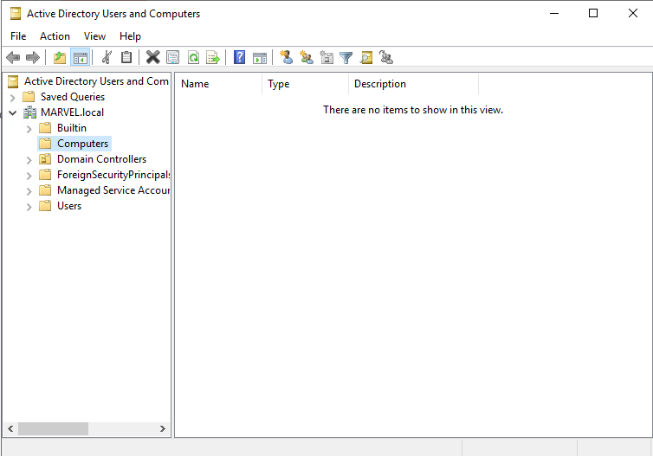Click the Export List toolbar icon
The width and height of the screenshot is (653, 456).
(x=212, y=58)
